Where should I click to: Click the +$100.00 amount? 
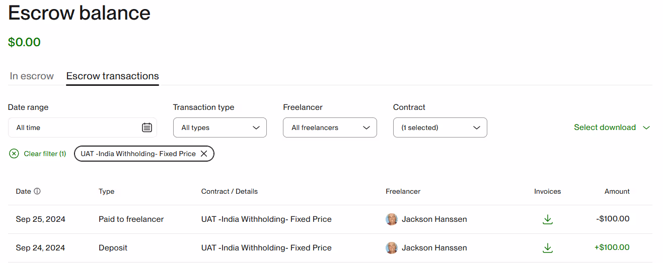(612, 247)
